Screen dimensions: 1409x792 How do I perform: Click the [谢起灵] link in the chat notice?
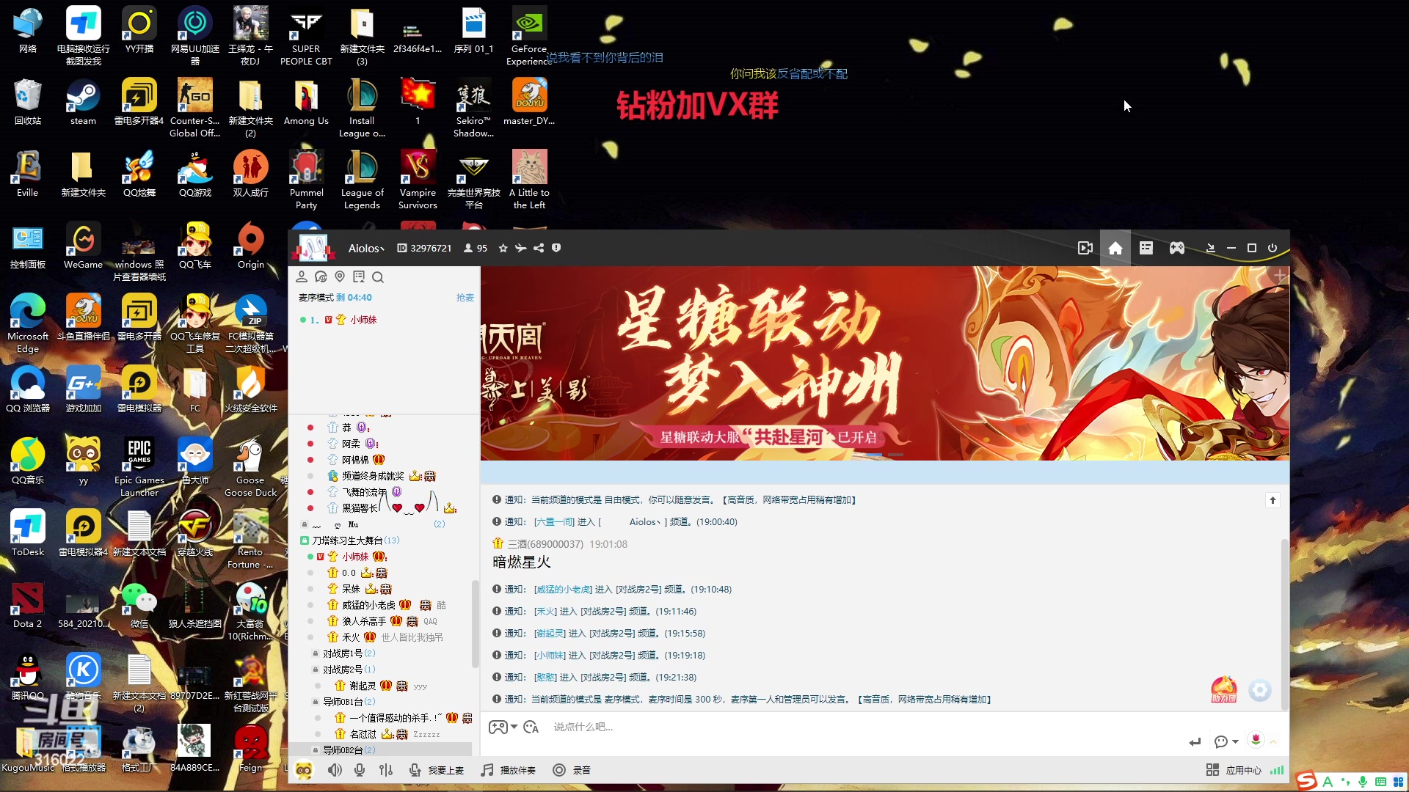pyautogui.click(x=550, y=634)
